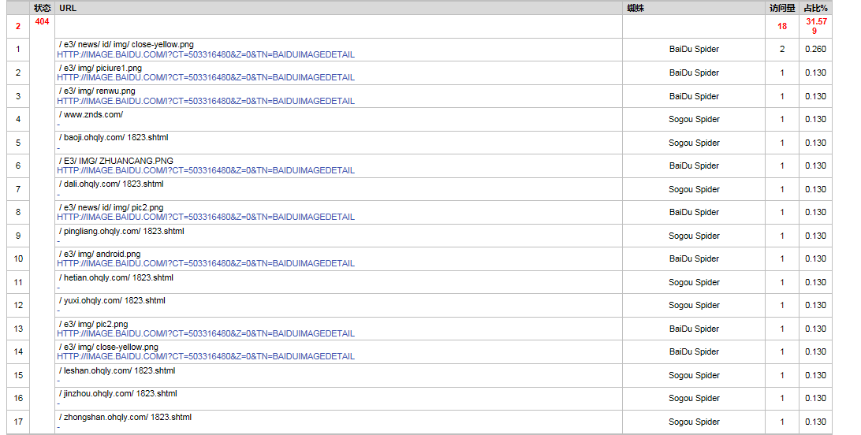Select Sogou Spider in the zhongshan.ohqly.com row
This screenshot has width=861, height=435.
point(694,422)
